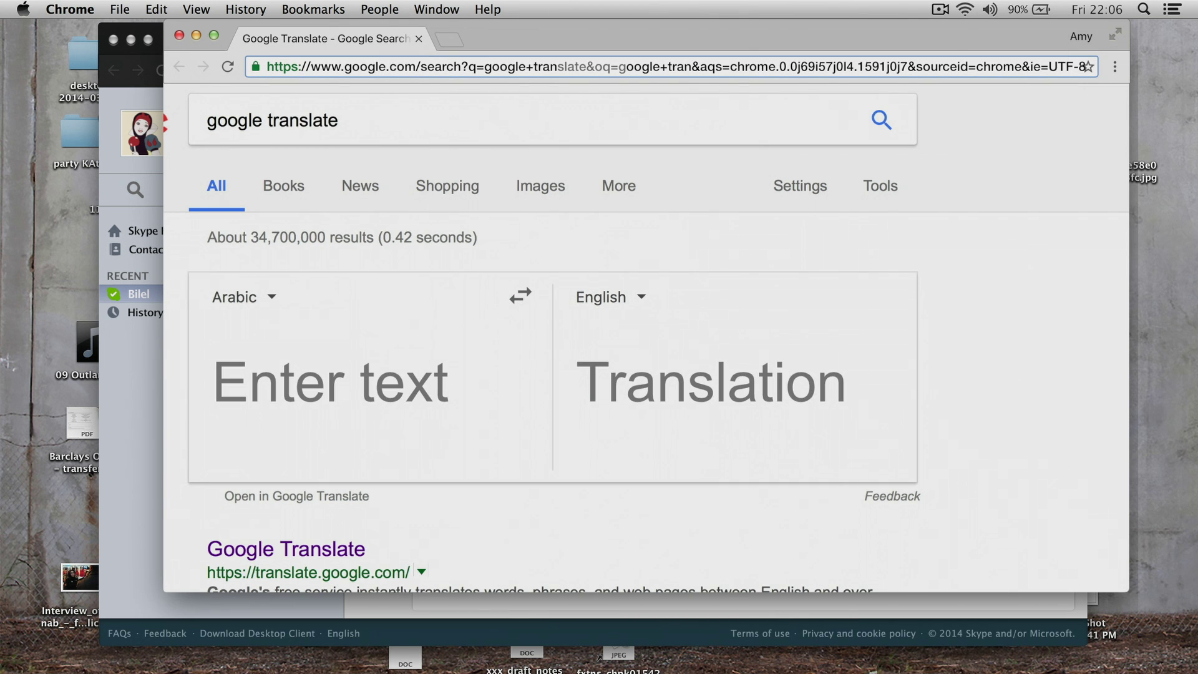1198x674 pixels.
Task: Click the battery status icon
Action: 1041,9
